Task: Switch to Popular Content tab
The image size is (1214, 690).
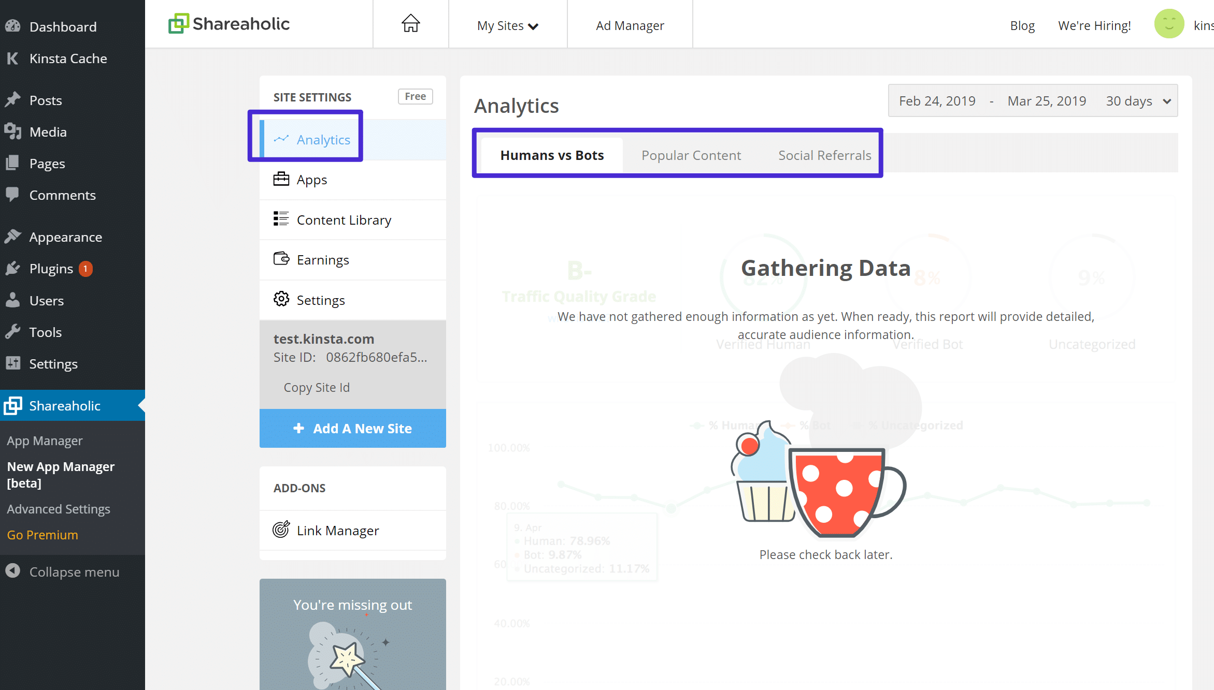Action: 691,154
